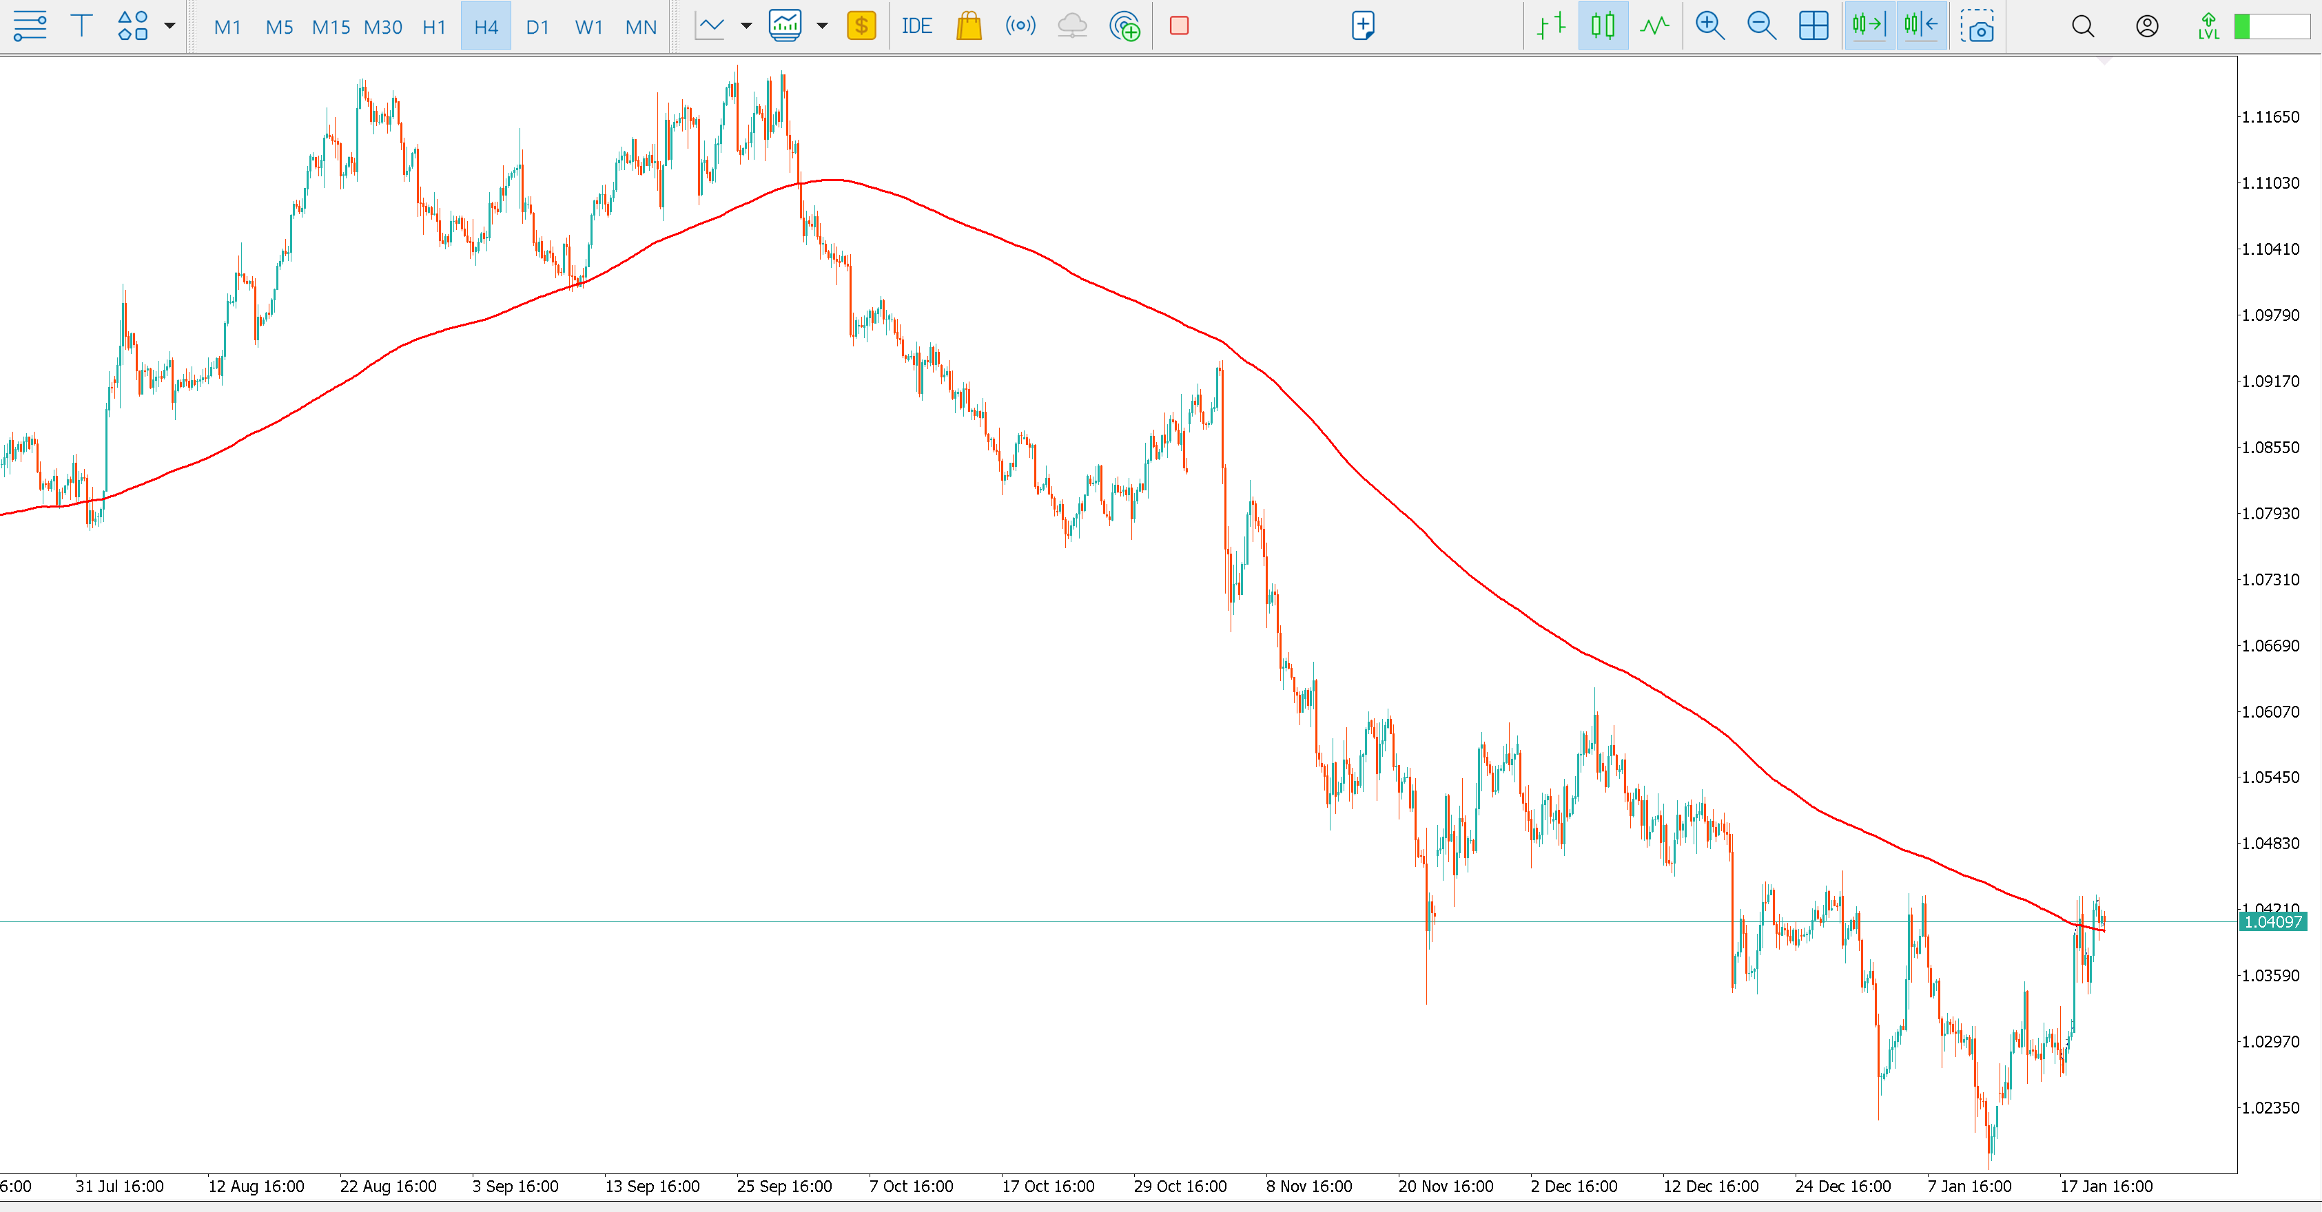Click the algo trading add icon
Image resolution: width=2322 pixels, height=1212 pixels.
click(x=1125, y=26)
